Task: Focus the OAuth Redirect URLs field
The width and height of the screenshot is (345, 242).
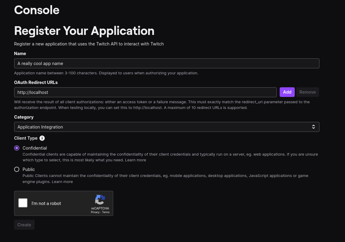Action: pyautogui.click(x=145, y=92)
